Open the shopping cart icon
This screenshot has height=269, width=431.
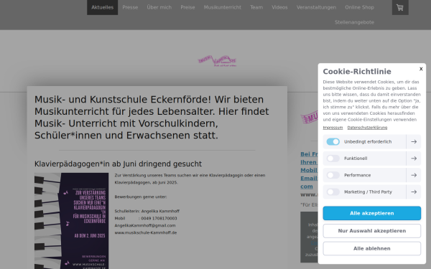point(400,7)
